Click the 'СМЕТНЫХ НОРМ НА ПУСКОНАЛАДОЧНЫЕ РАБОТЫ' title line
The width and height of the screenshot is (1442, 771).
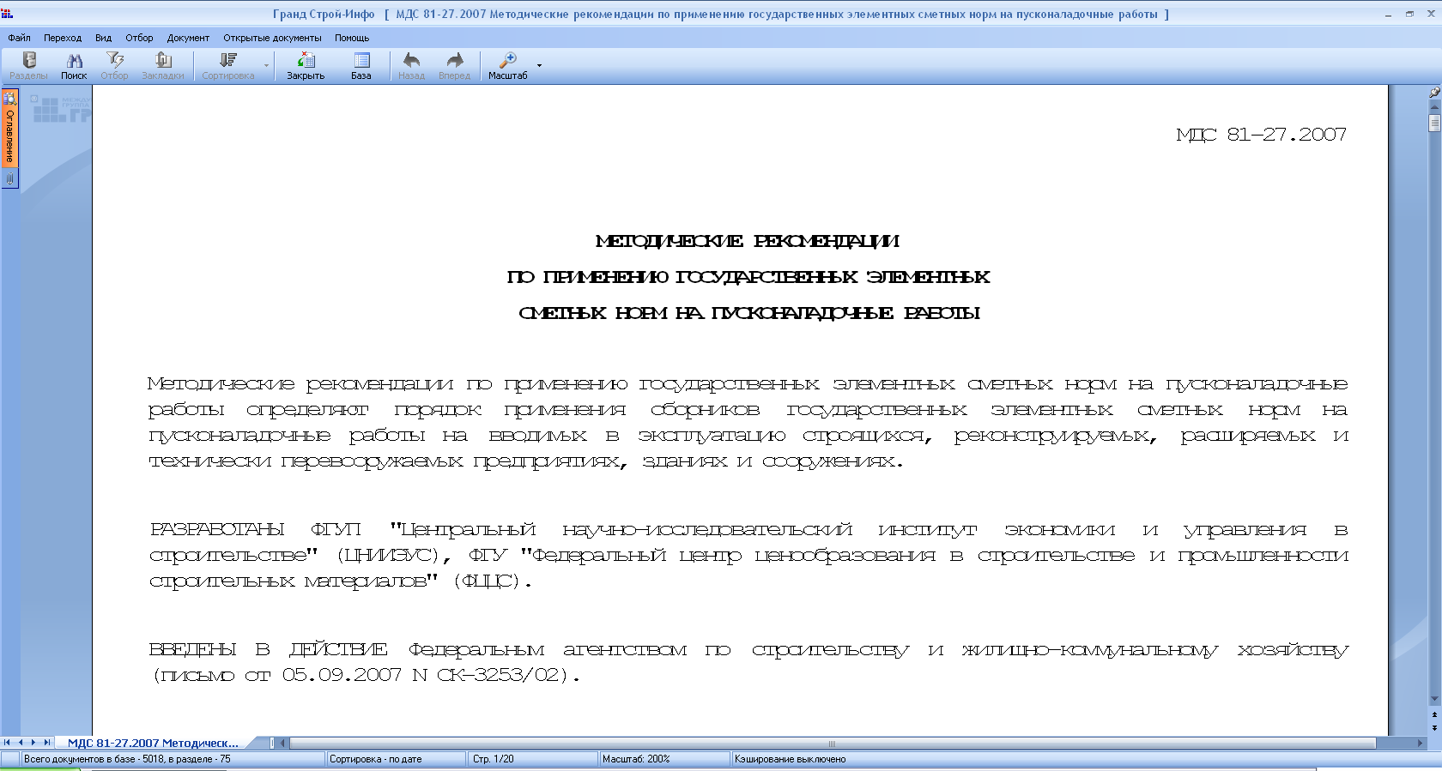(749, 313)
